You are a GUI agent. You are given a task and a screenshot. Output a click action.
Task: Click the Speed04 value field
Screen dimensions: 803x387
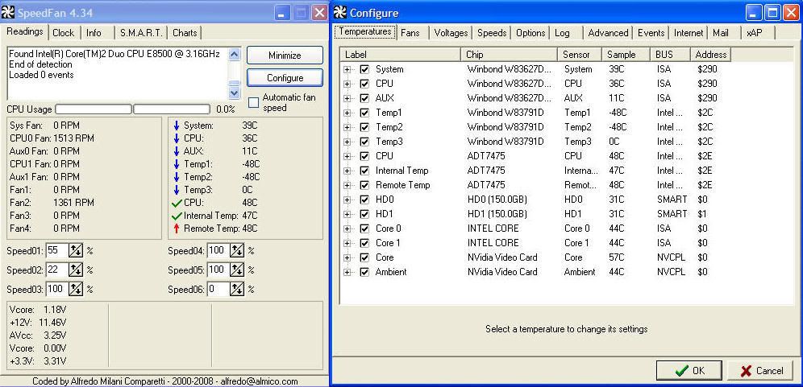218,250
